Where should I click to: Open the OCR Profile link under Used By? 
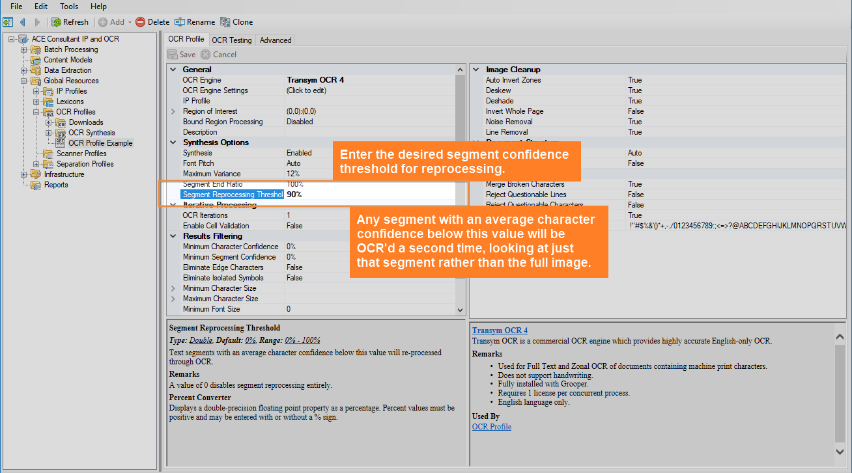click(492, 427)
